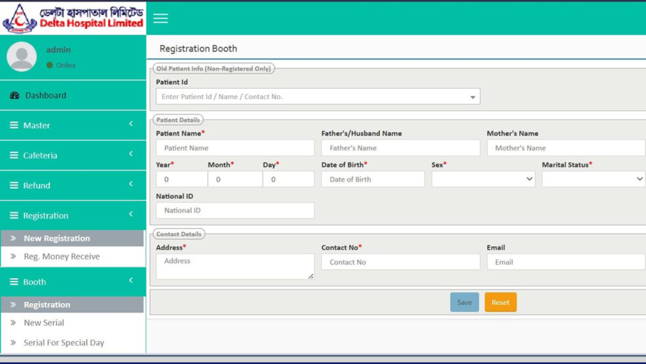The image size is (646, 364).
Task: Open Reg. Money Receive page
Action: (x=61, y=256)
